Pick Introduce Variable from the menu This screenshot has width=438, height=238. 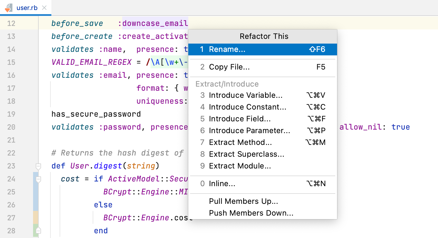point(246,95)
